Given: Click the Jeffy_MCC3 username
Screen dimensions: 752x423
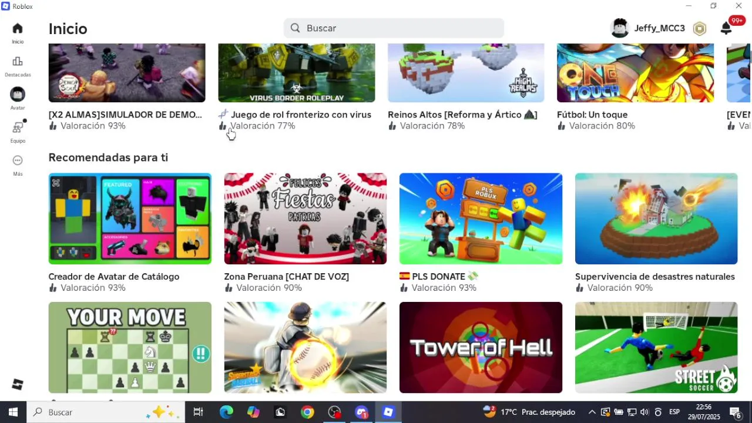Looking at the screenshot, I should click(659, 28).
